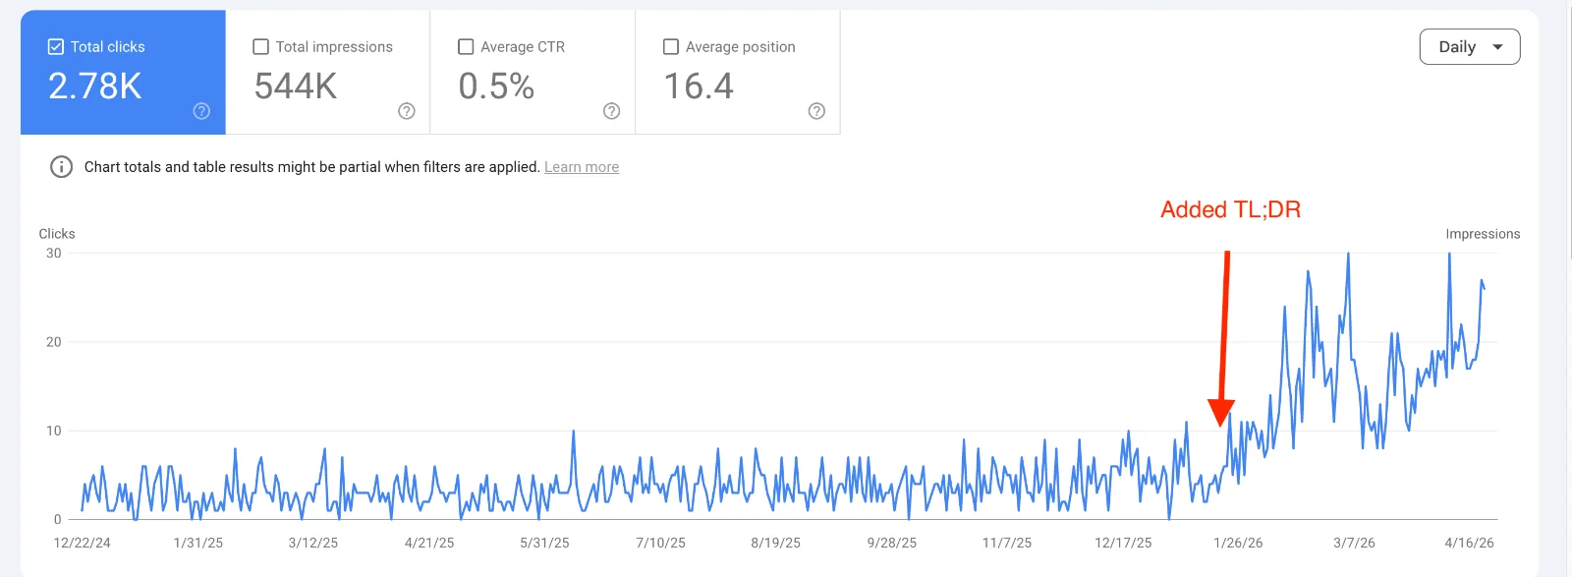Click the info icon beside chart totals notice

[x=61, y=167]
